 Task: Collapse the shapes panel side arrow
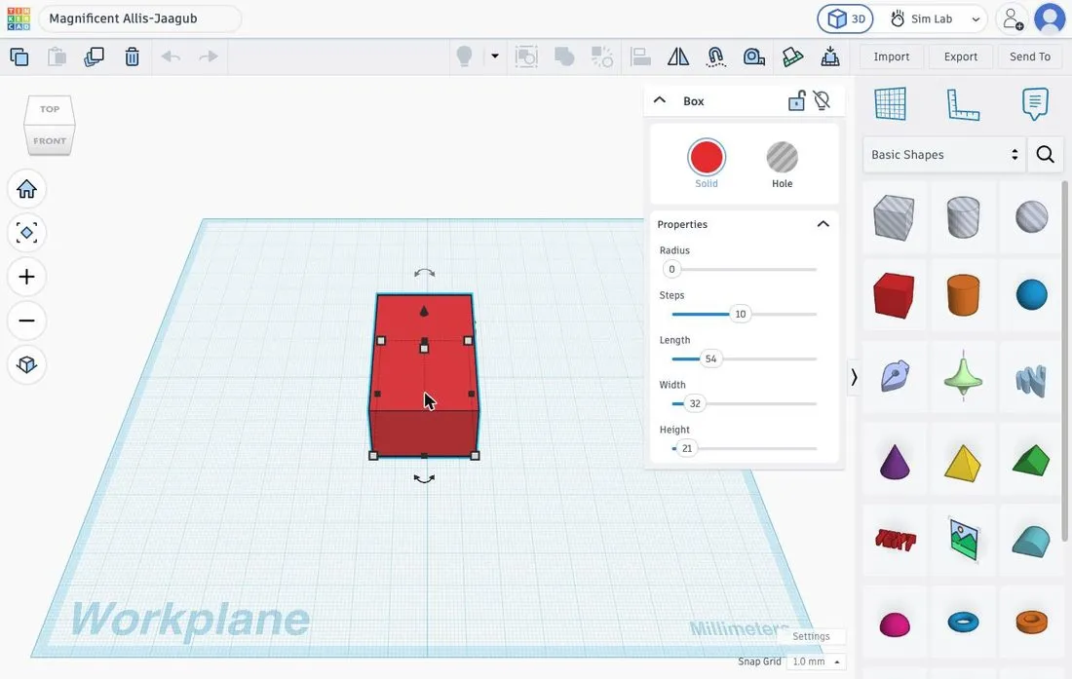pyautogui.click(x=854, y=377)
